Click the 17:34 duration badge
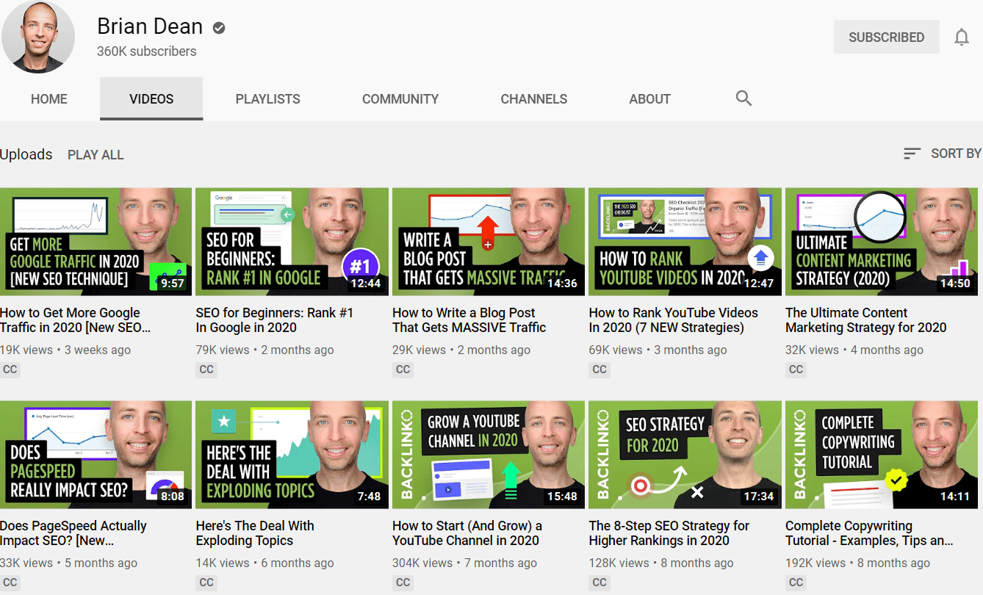 (758, 497)
